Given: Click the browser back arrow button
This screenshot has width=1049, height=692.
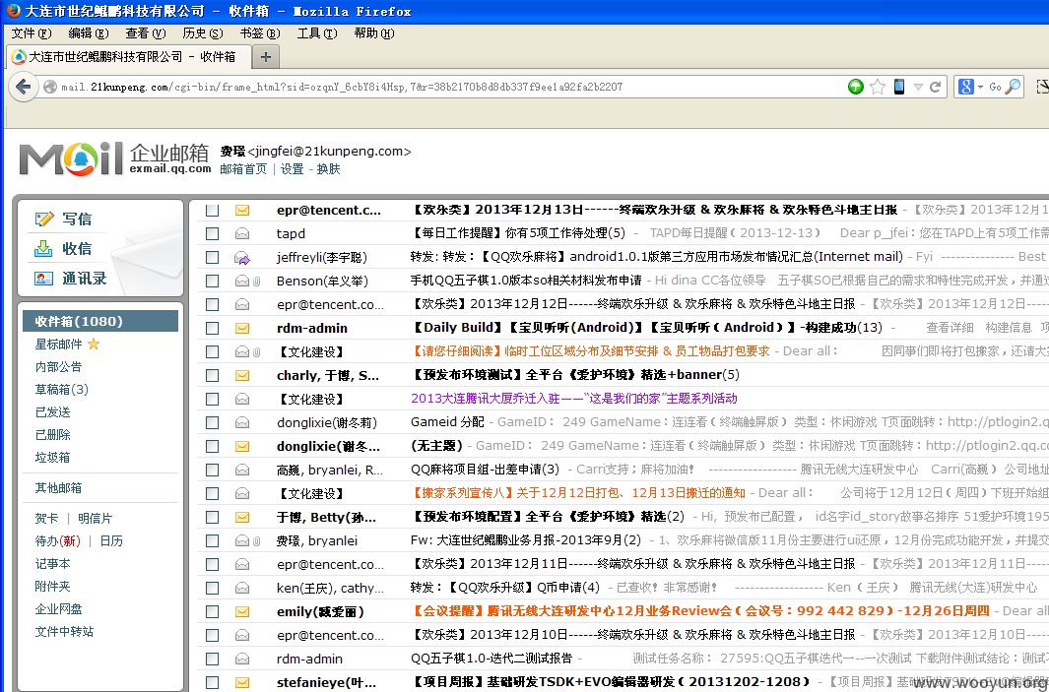Looking at the screenshot, I should pos(24,87).
